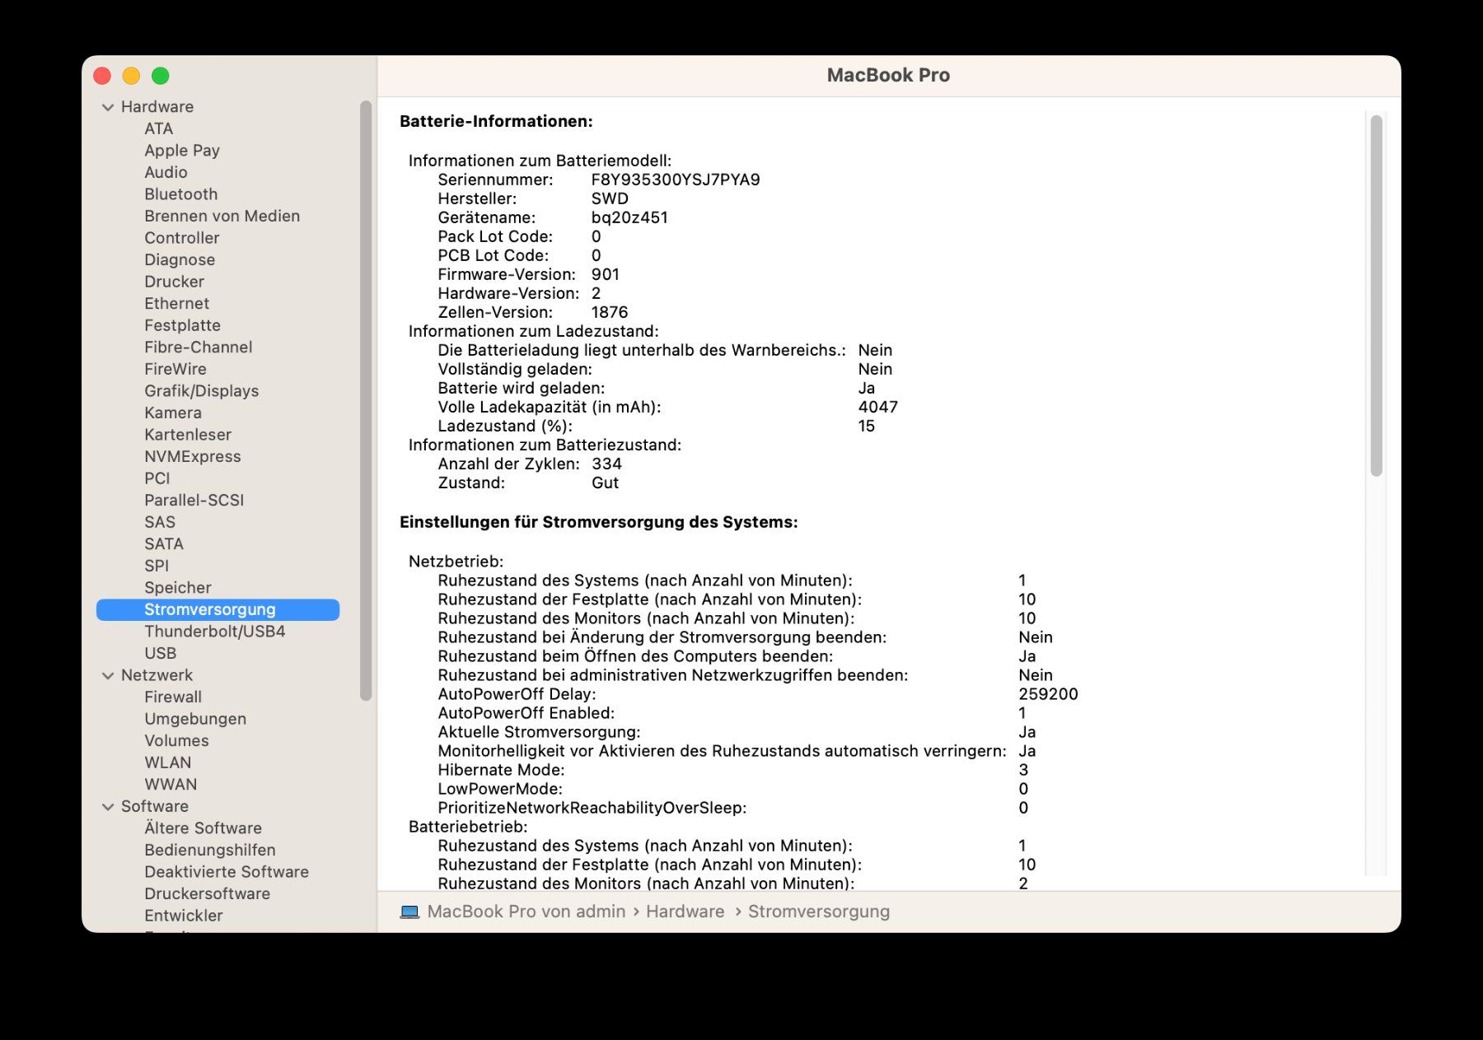Select Audio in the hardware list
1483x1040 pixels.
tap(166, 172)
